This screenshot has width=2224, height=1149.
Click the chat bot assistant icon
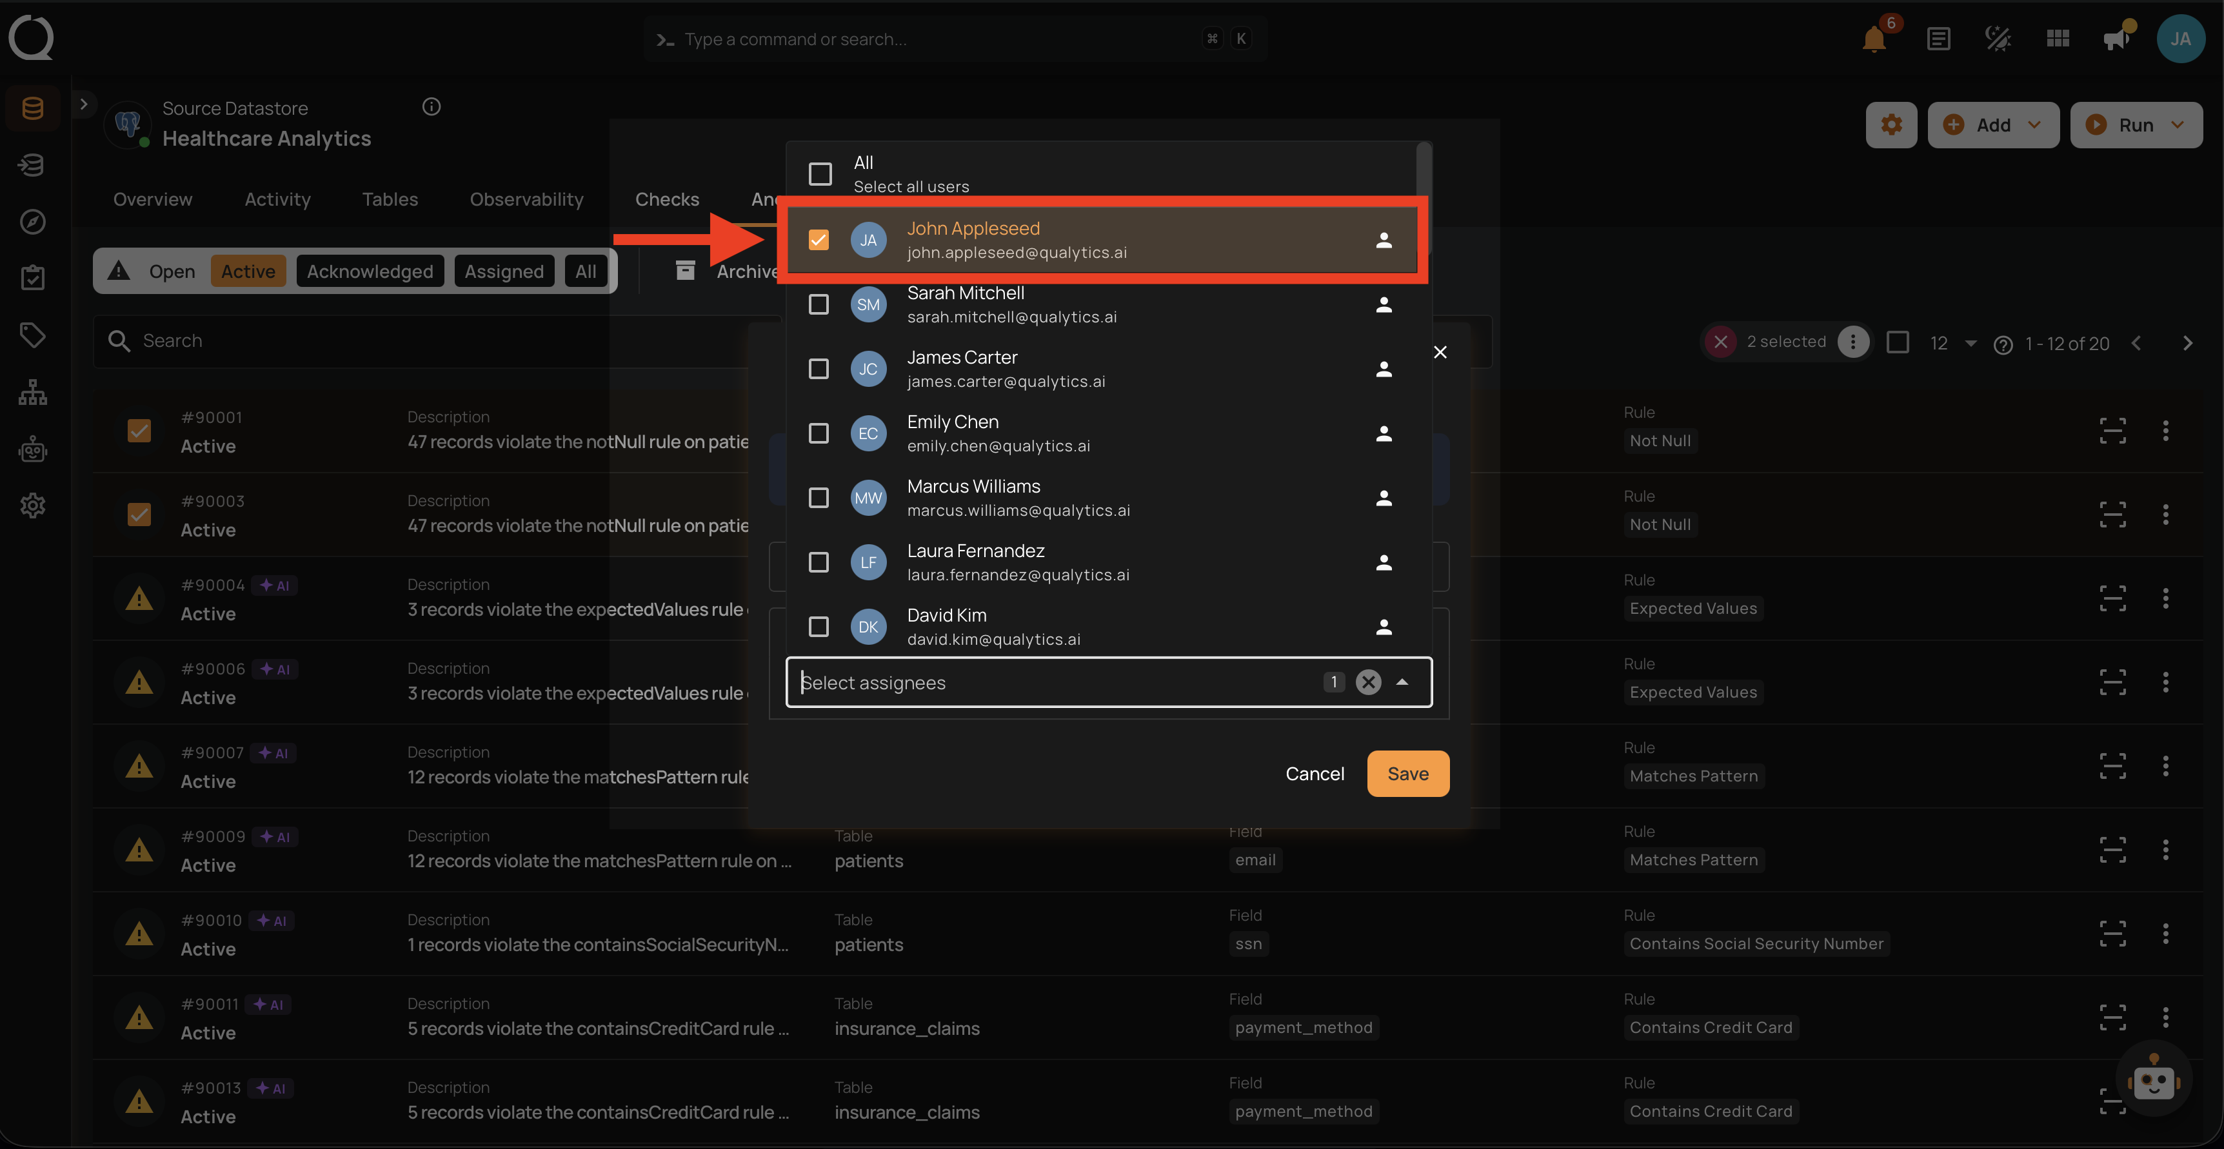click(x=2153, y=1079)
